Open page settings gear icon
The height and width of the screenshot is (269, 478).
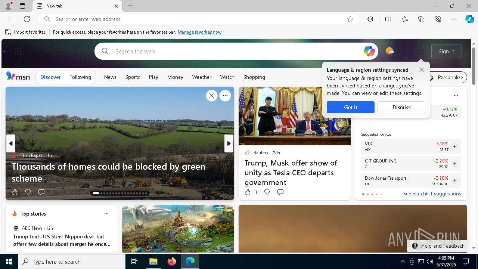pos(421,51)
